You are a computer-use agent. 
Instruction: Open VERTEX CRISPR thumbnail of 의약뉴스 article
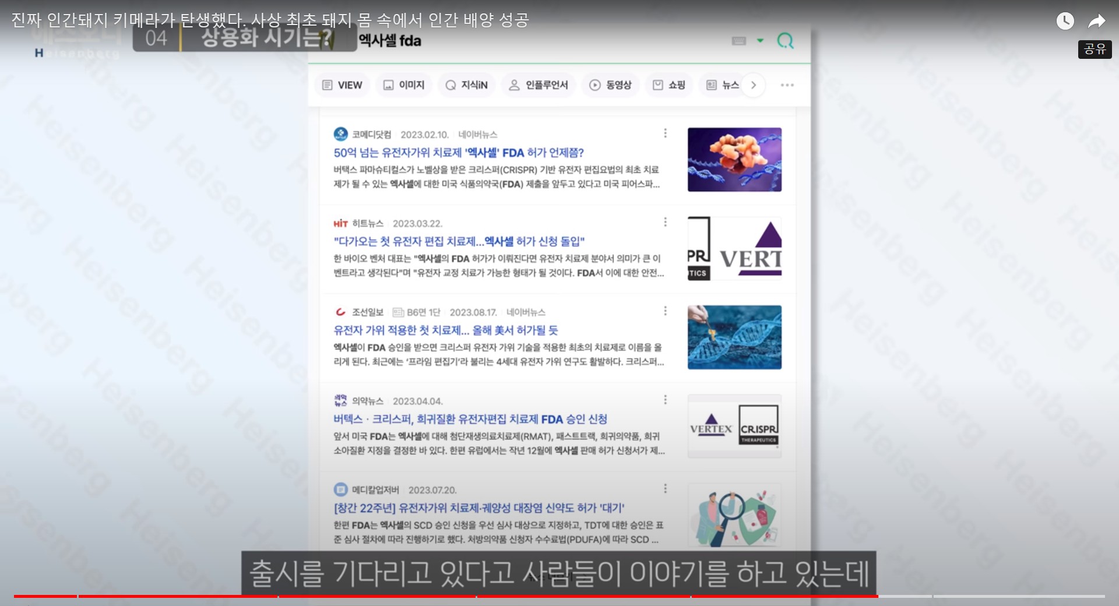pyautogui.click(x=734, y=426)
